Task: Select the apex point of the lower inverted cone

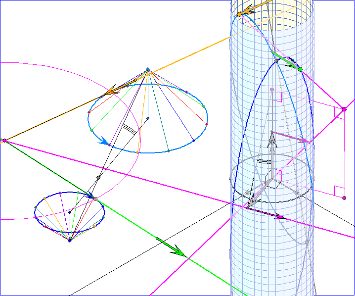Action: [70, 241]
